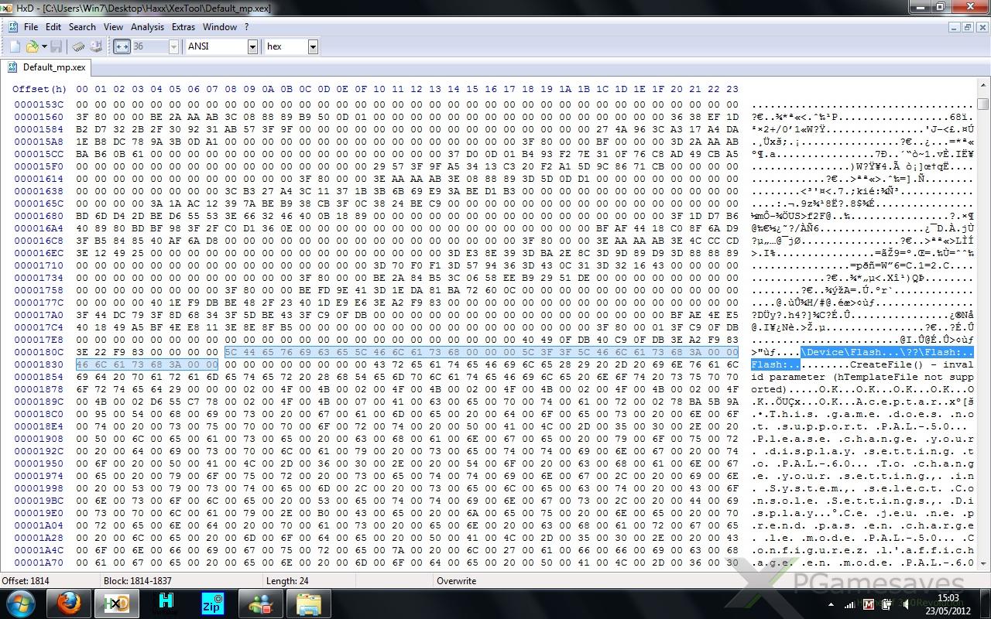The image size is (991, 619).
Task: Click the offset row 0000180C
Action: tap(39, 352)
